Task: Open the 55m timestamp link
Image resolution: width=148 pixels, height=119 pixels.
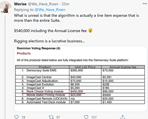Action: (x=65, y=4)
